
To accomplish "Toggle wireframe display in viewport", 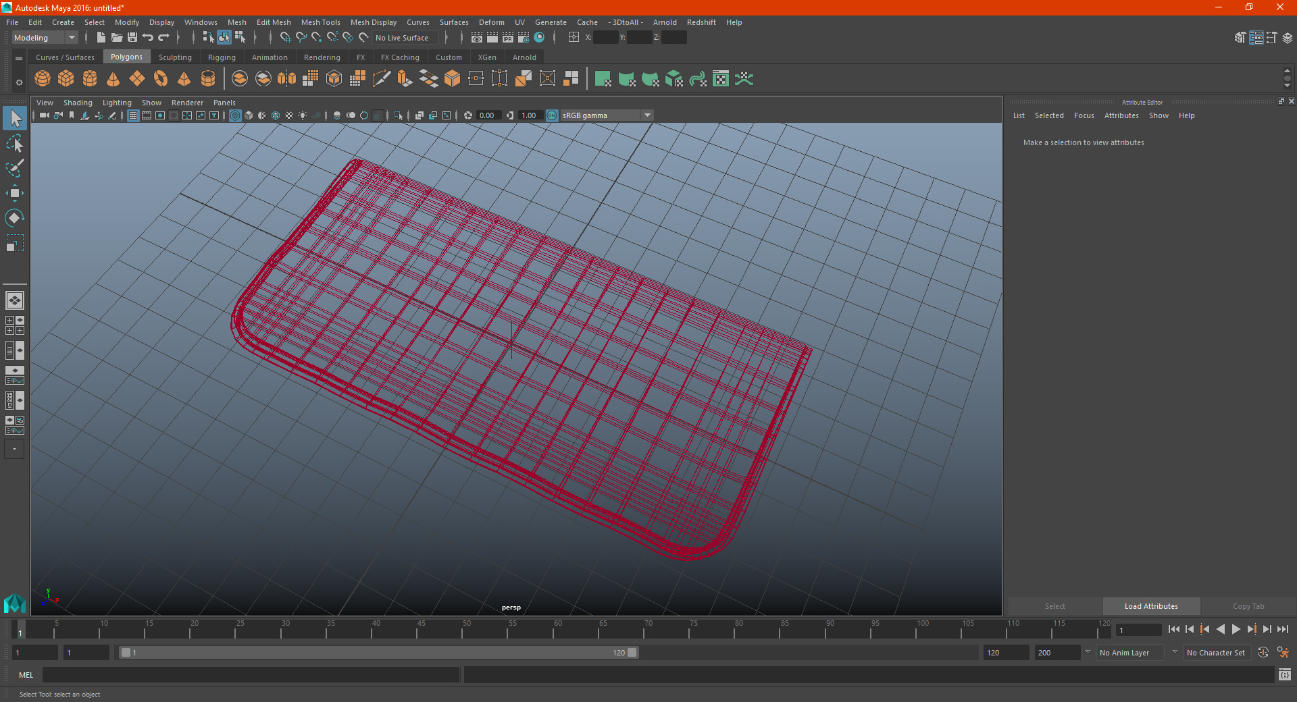I will point(235,115).
